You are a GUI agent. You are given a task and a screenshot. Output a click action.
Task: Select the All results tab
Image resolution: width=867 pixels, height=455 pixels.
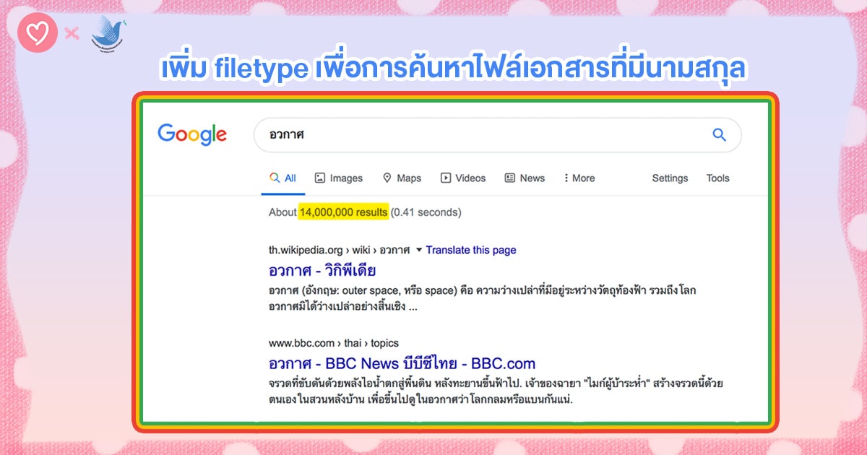pyautogui.click(x=283, y=178)
